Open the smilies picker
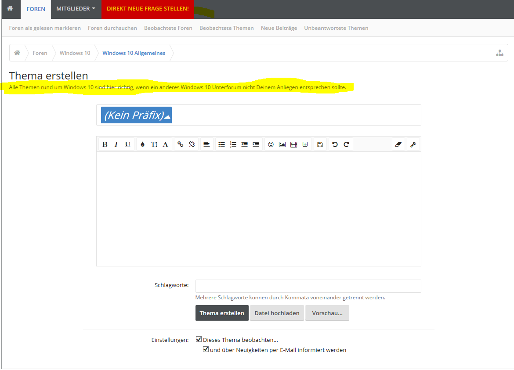The image size is (514, 370). click(x=271, y=144)
